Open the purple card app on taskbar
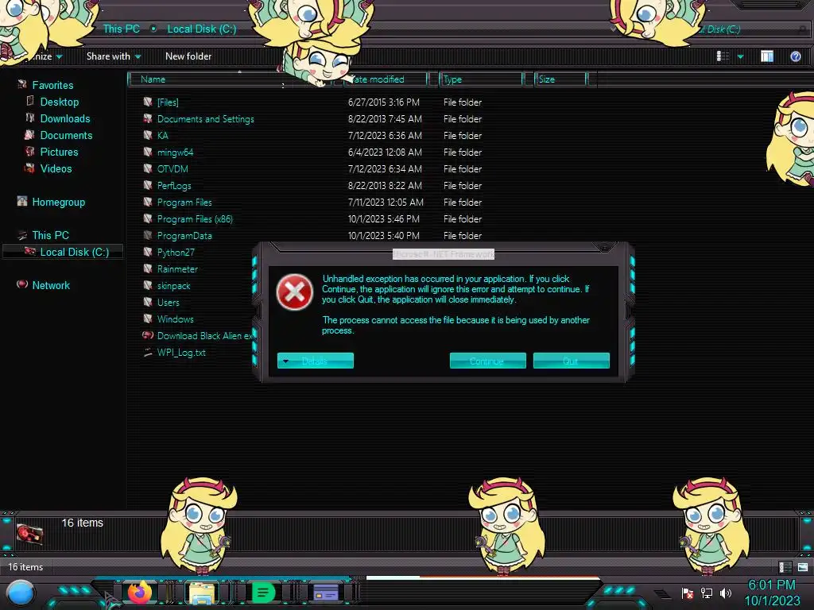814x610 pixels. [326, 593]
